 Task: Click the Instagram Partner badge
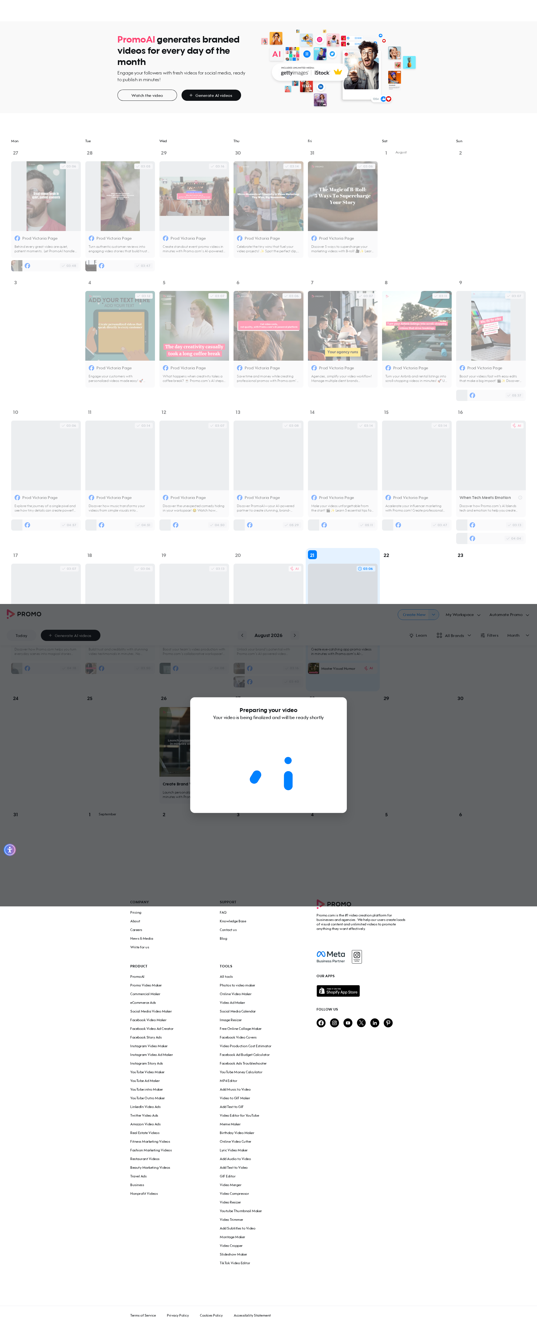357,957
